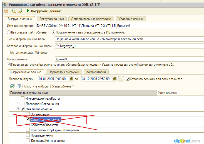204x144 pixels.
Task: Click the Узел обмена column header
Action: (180, 93)
